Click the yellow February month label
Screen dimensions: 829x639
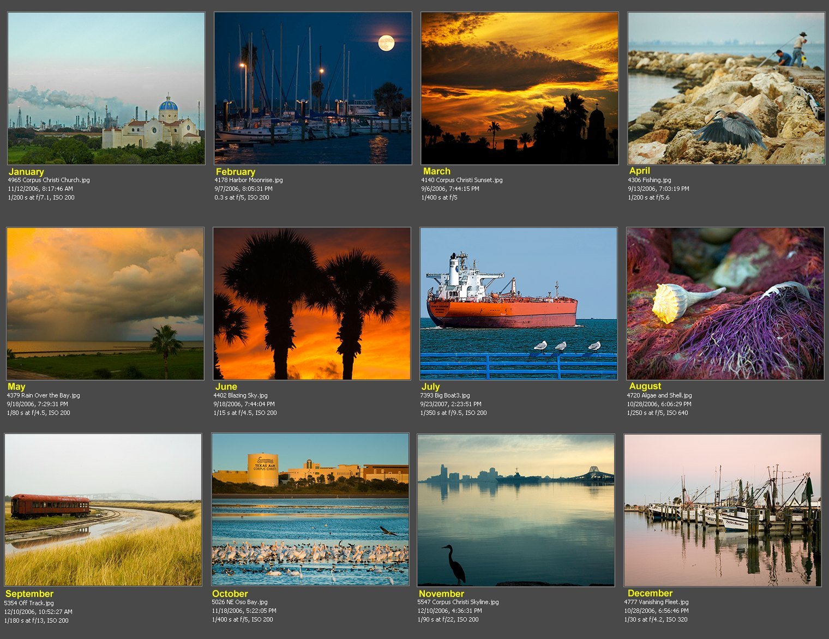(235, 172)
